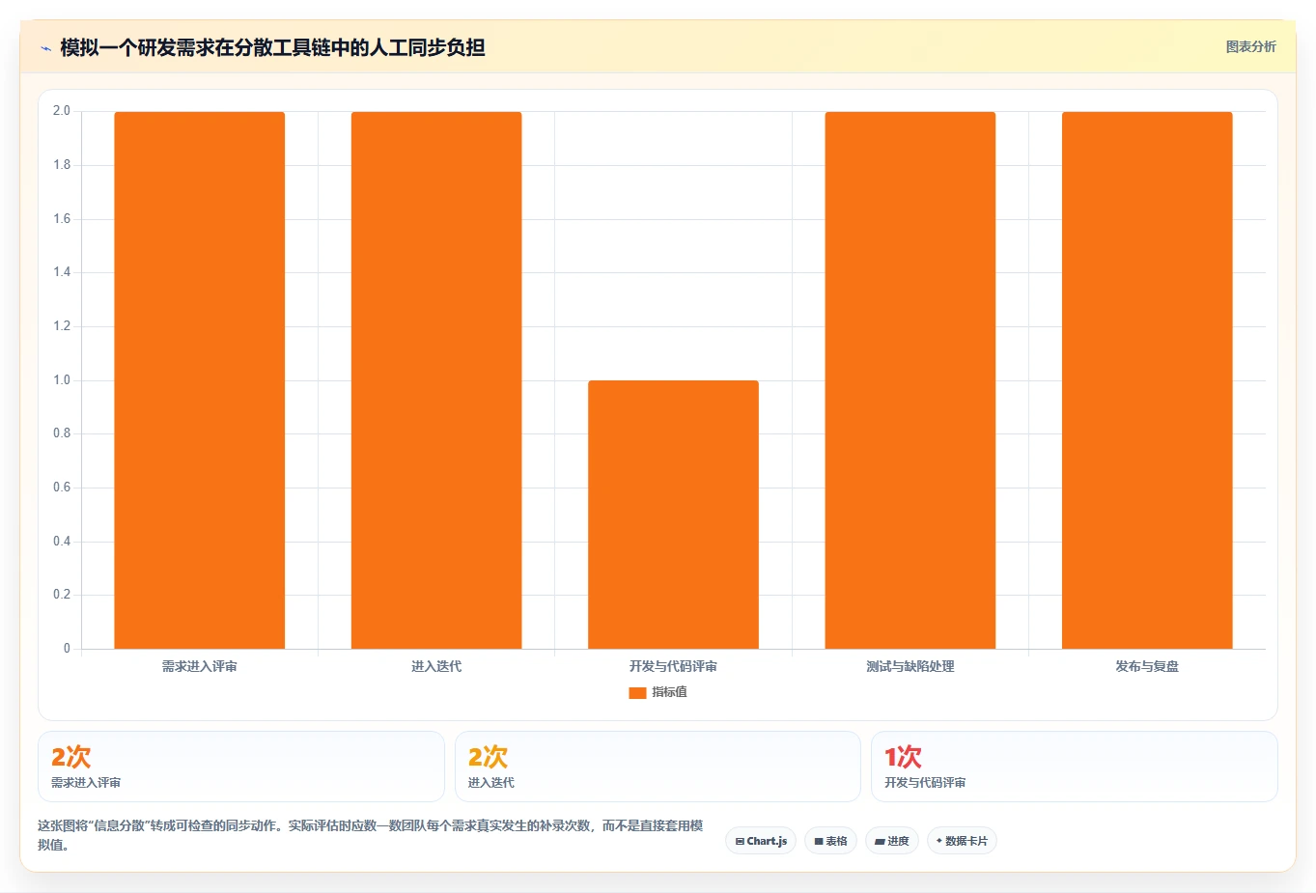Toggle the 指标值 legend orange swatch

[637, 692]
